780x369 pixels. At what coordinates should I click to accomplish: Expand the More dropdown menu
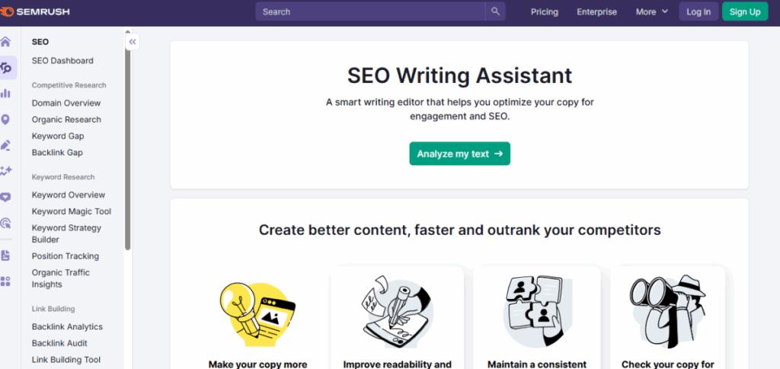point(652,12)
